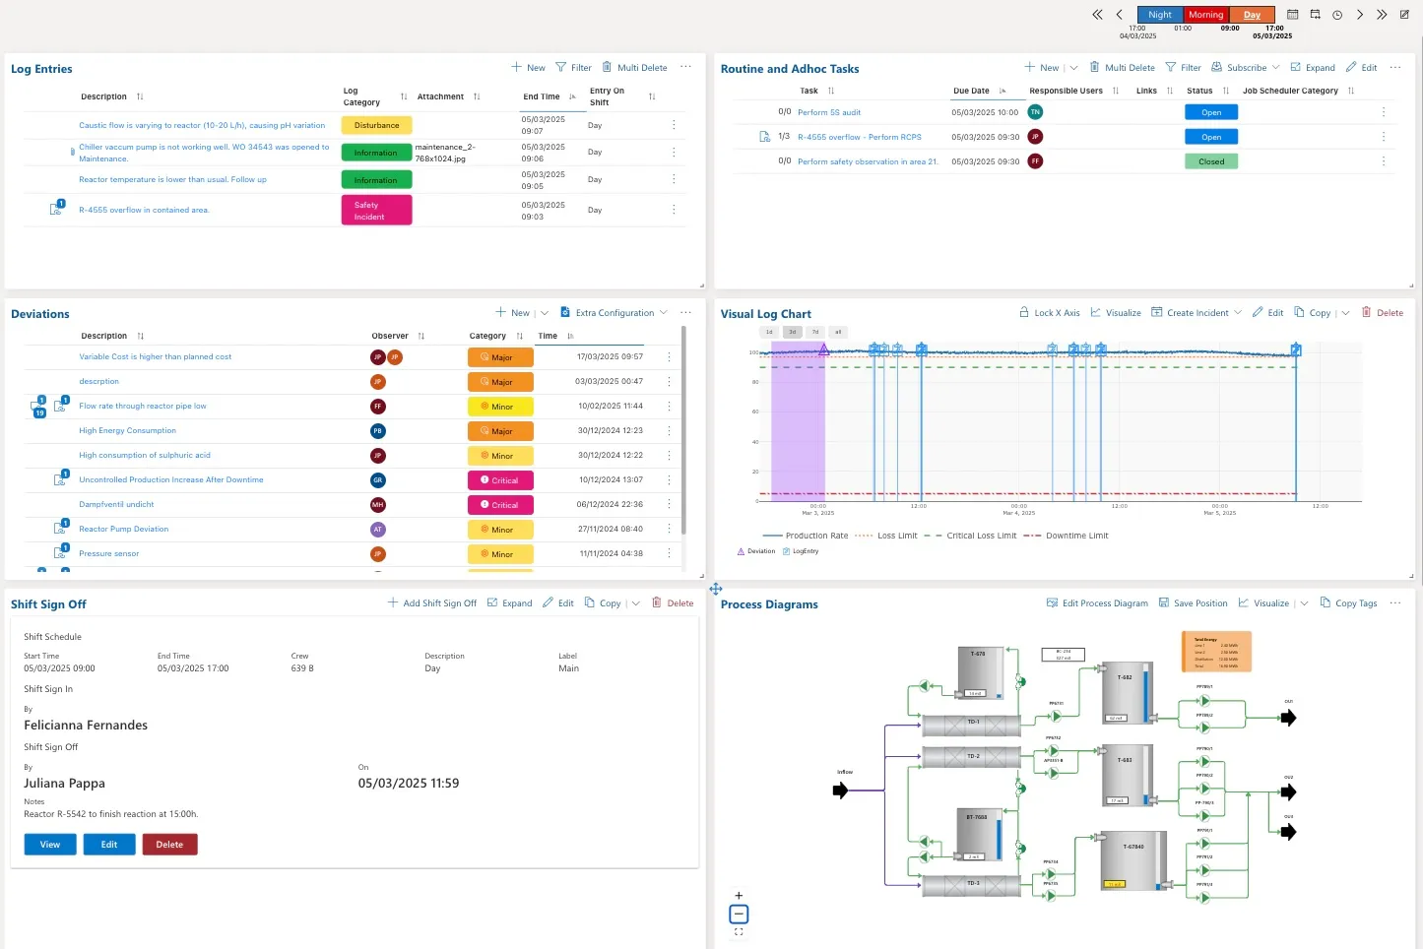Expand Extra Configuration dropdown in Deviations
Screen dimensions: 1423x949
(664, 313)
